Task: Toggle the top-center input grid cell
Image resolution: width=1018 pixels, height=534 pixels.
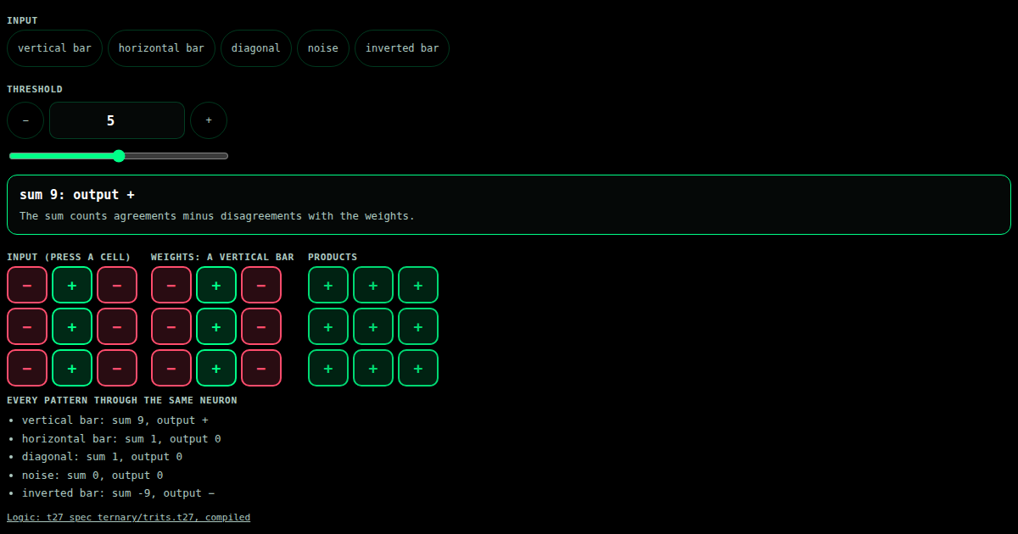Action: click(72, 285)
